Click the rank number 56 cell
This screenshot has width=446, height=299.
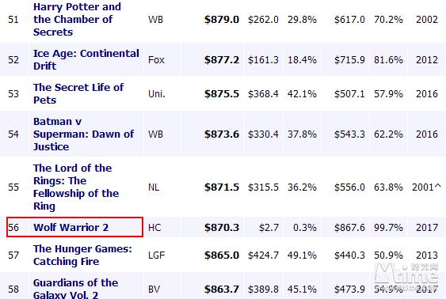pyautogui.click(x=13, y=228)
